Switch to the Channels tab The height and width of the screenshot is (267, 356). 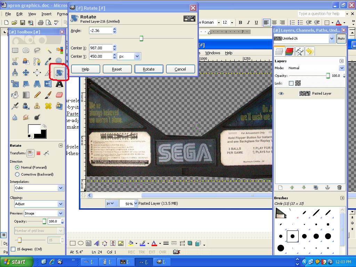point(289,51)
